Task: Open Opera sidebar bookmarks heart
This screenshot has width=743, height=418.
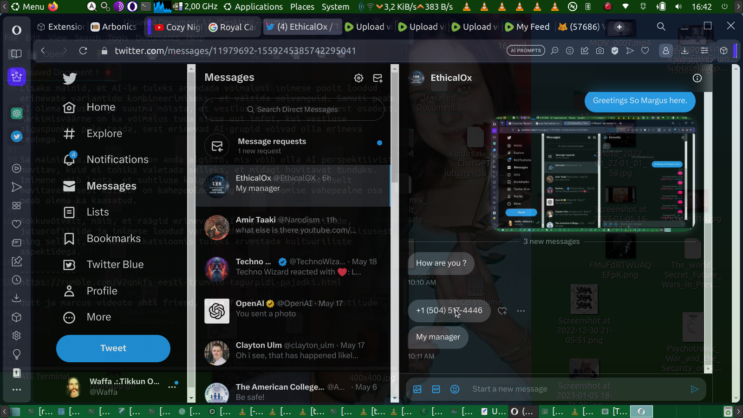Action: tap(17, 224)
